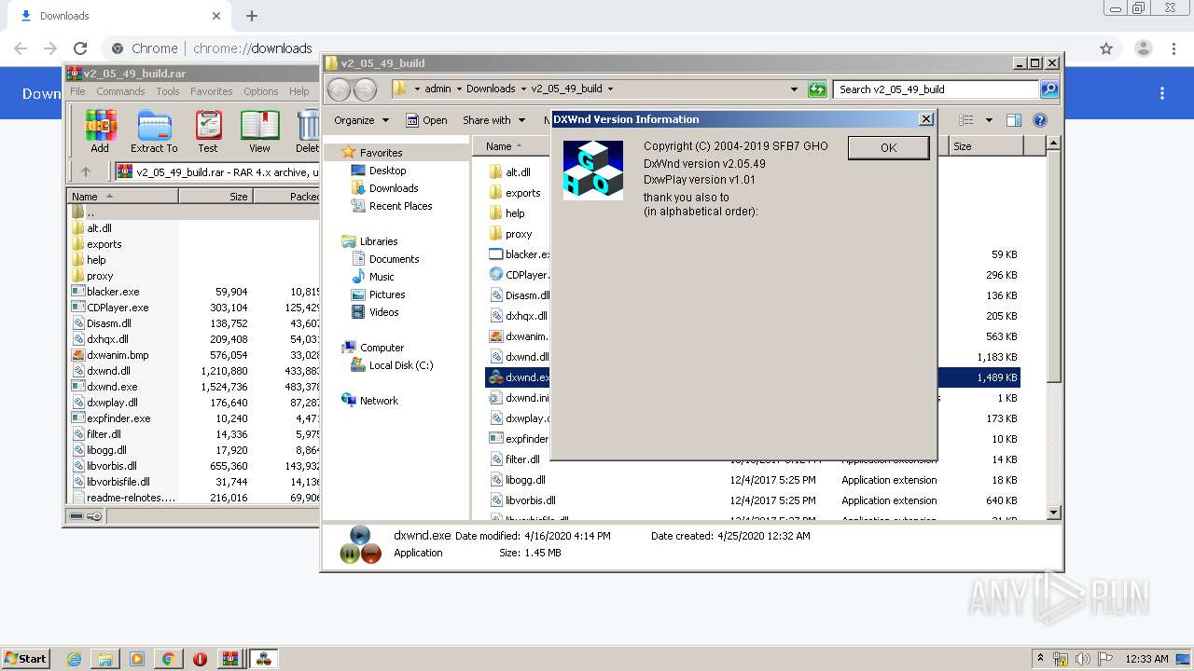Image resolution: width=1194 pixels, height=671 pixels.
Task: Click Explorer Forward navigation button
Action: (x=365, y=89)
